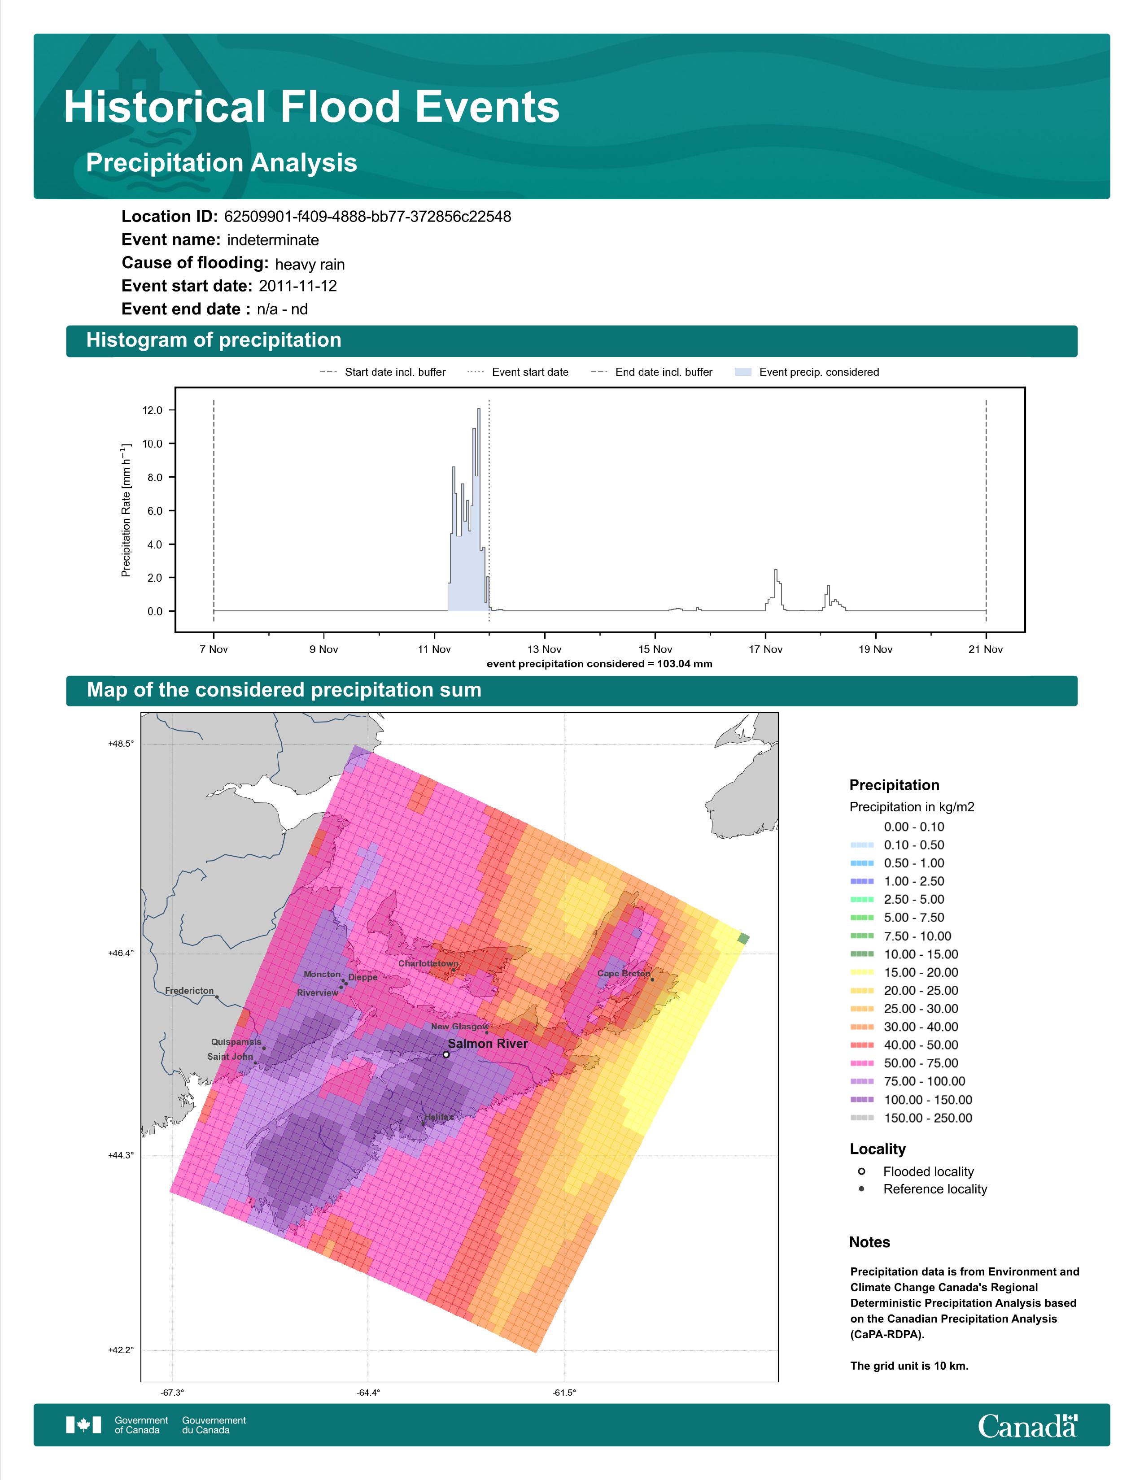Click the Halifax reference locality dot
This screenshot has width=1144, height=1480.
424,1123
